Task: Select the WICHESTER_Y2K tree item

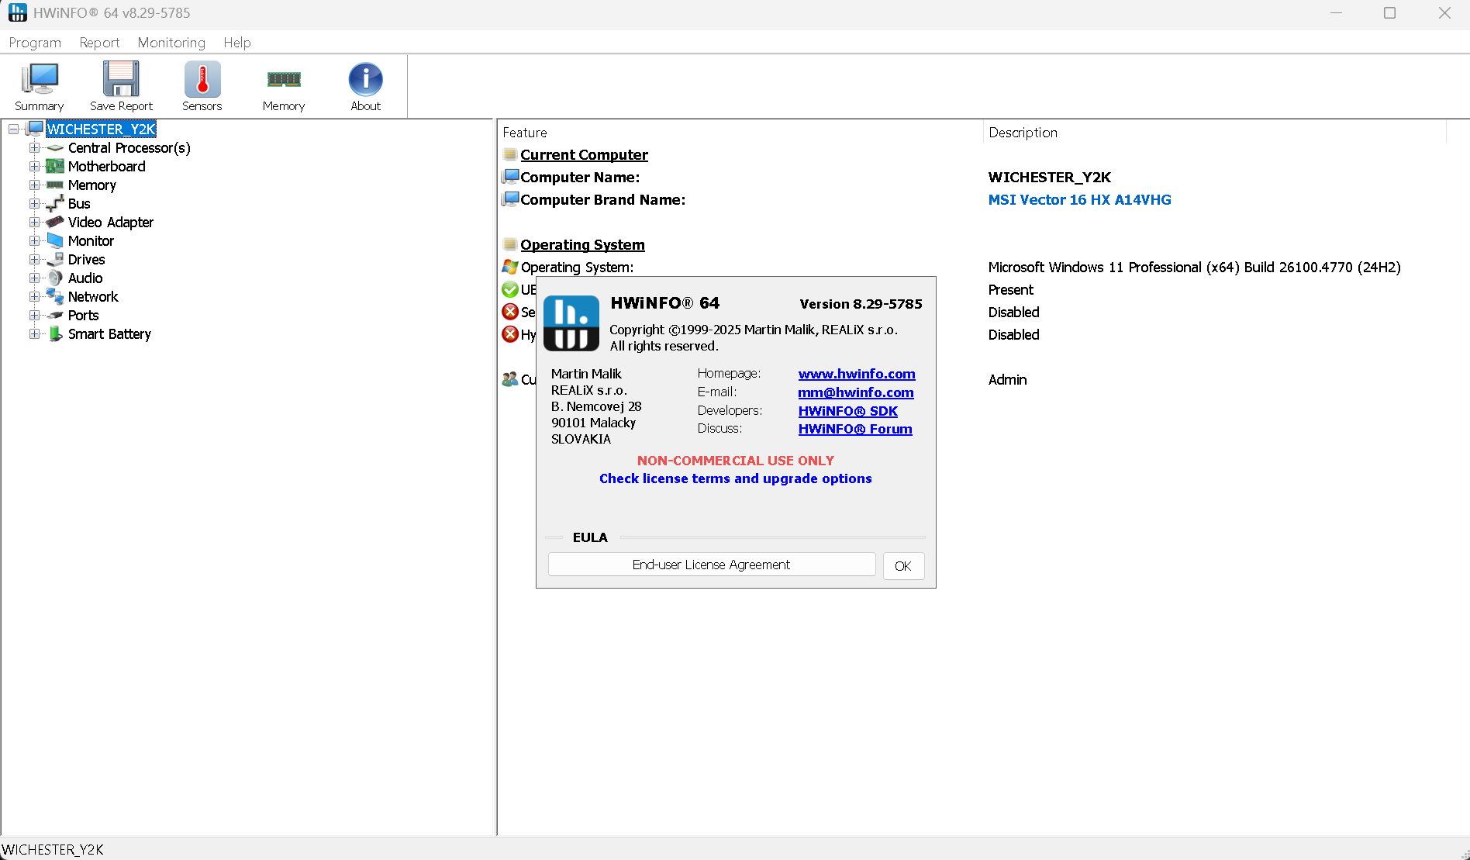Action: (102, 129)
